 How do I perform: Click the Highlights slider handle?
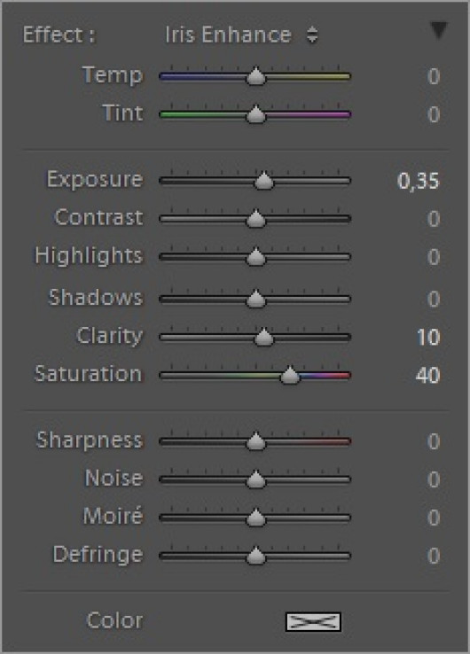click(x=256, y=256)
